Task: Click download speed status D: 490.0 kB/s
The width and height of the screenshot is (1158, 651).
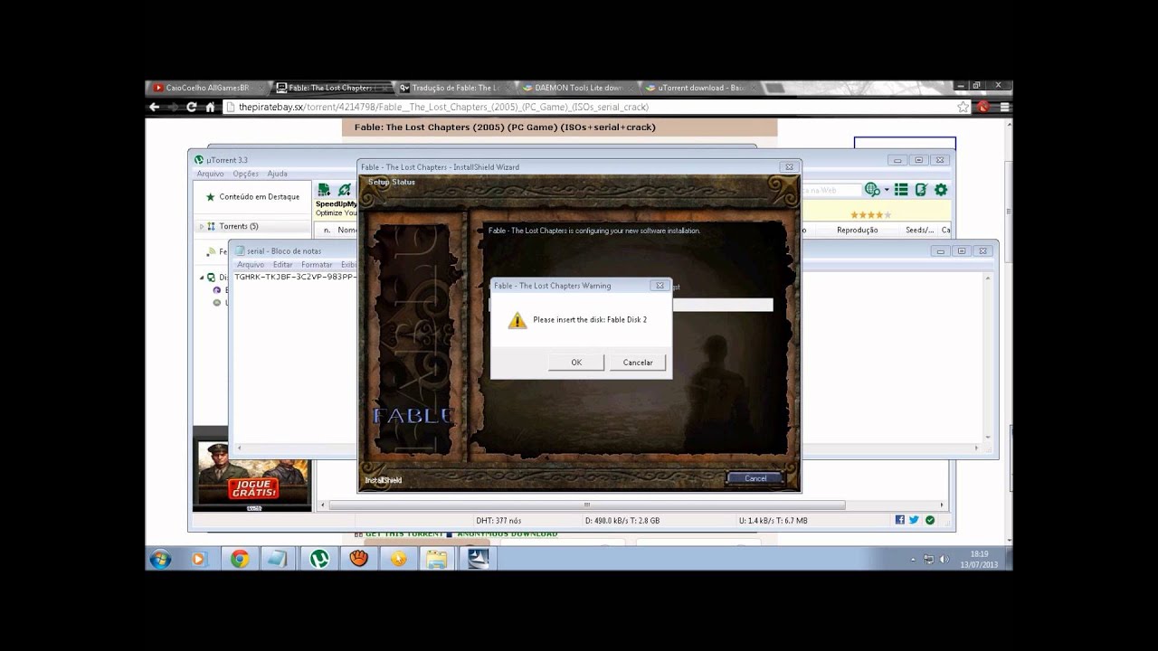Action: tap(622, 521)
